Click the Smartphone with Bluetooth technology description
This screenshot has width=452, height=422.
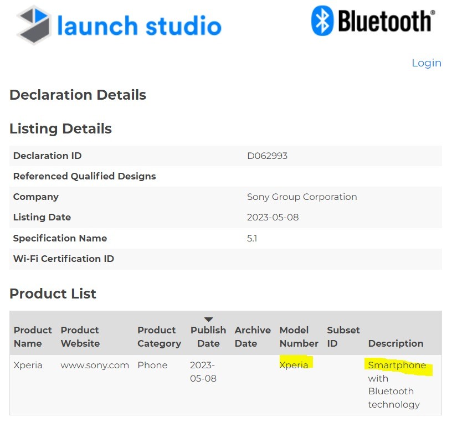[x=397, y=385]
